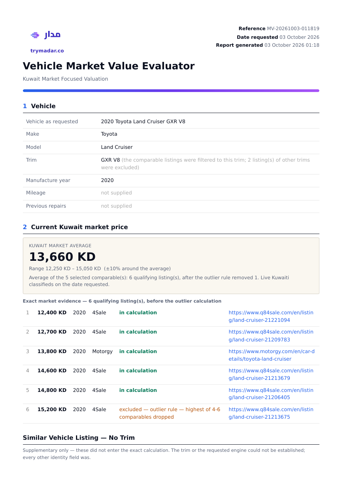This screenshot has width=342, height=485.
Task: Click the Trim value GXR V8
Action: [110, 160]
